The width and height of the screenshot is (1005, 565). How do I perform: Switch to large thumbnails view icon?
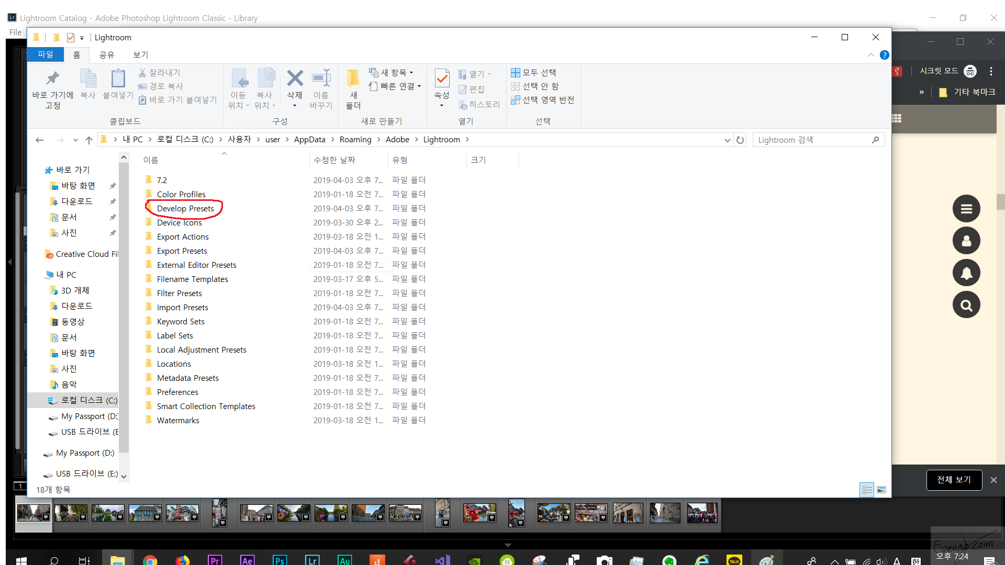[x=881, y=490]
